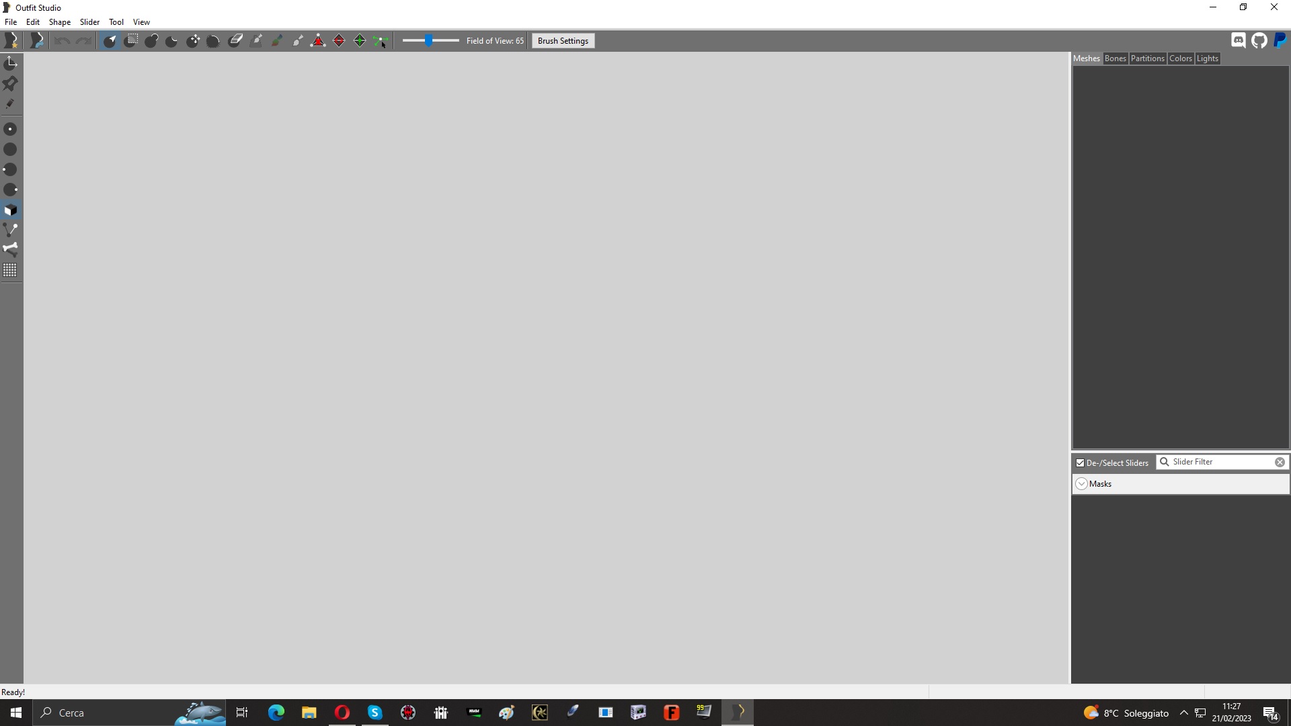Click the New Project icon with star

[11, 41]
